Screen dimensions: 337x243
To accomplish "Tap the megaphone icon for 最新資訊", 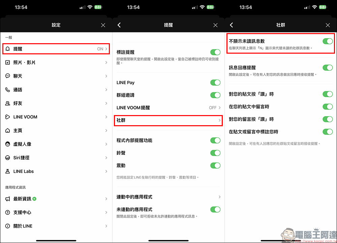I will pyautogui.click(x=8, y=199).
